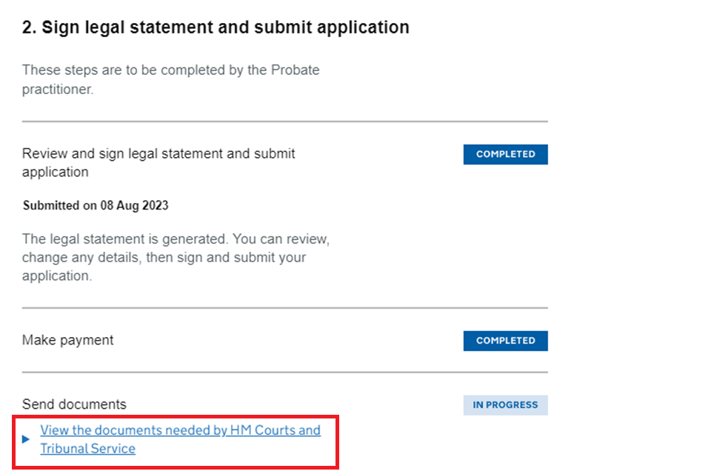Click the IN PROGRESS badge for Send documents

505,405
